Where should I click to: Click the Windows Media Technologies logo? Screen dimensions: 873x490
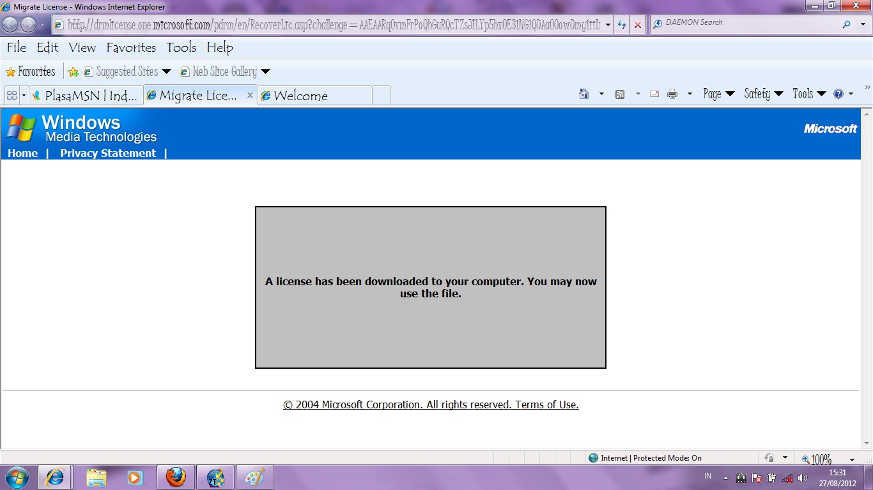point(81,128)
